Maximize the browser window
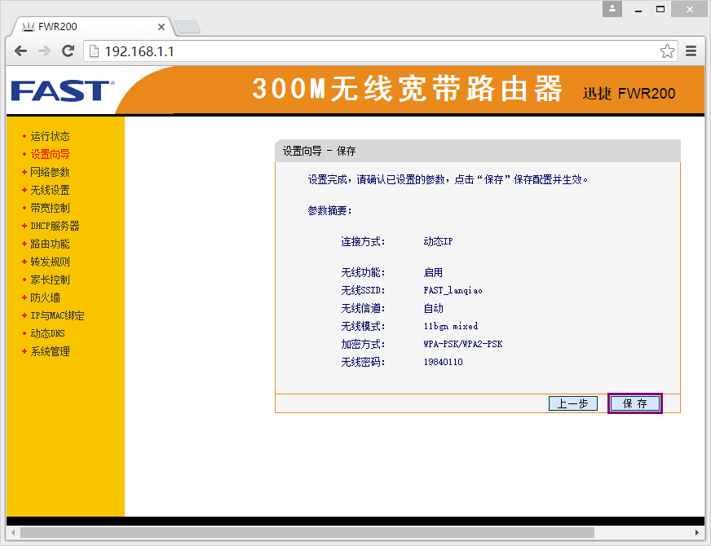Viewport: 711px width, 546px height. 660,9
